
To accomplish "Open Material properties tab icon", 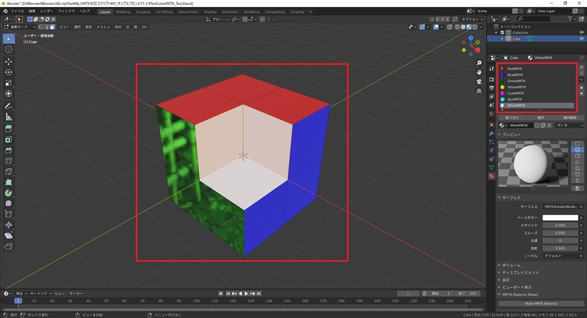I will click(x=492, y=176).
